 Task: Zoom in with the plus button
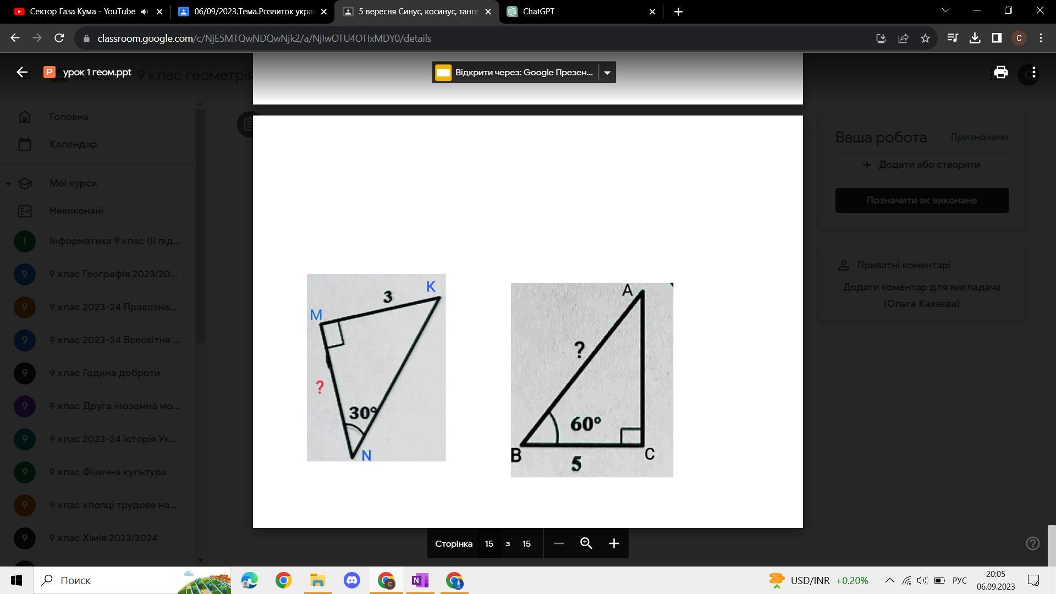coord(614,543)
